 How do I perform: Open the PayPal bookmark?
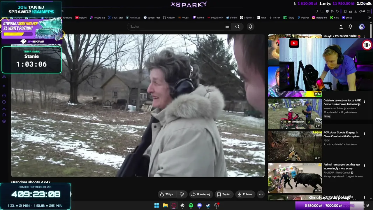point(303,17)
